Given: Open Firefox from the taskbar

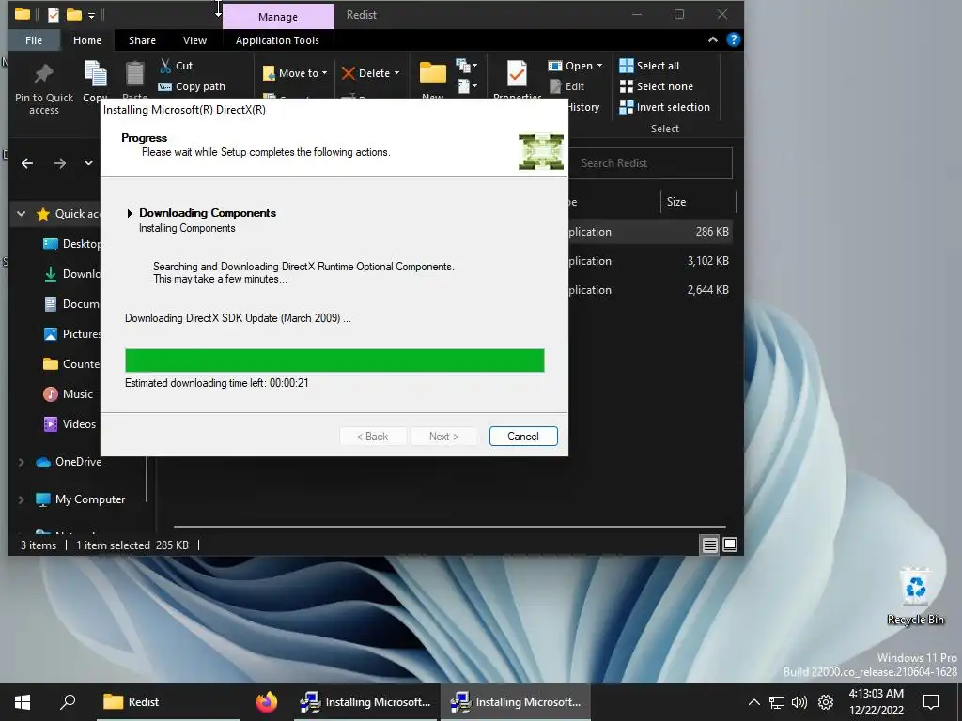Looking at the screenshot, I should [x=266, y=702].
